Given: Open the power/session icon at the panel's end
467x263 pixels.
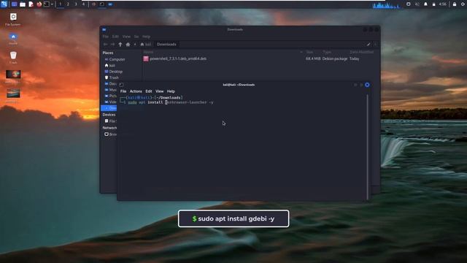Looking at the screenshot, I should point(463,4).
